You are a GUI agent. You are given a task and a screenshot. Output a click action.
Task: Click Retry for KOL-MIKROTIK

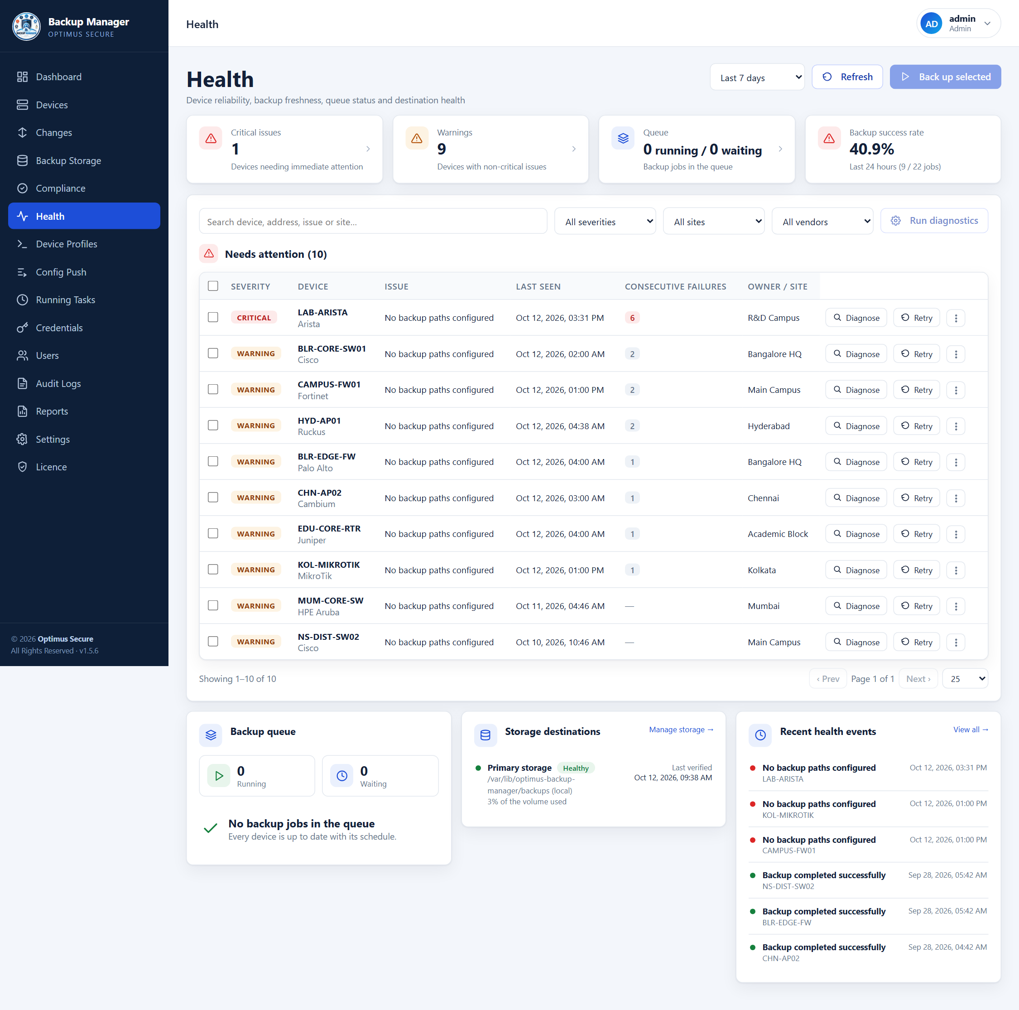(917, 570)
